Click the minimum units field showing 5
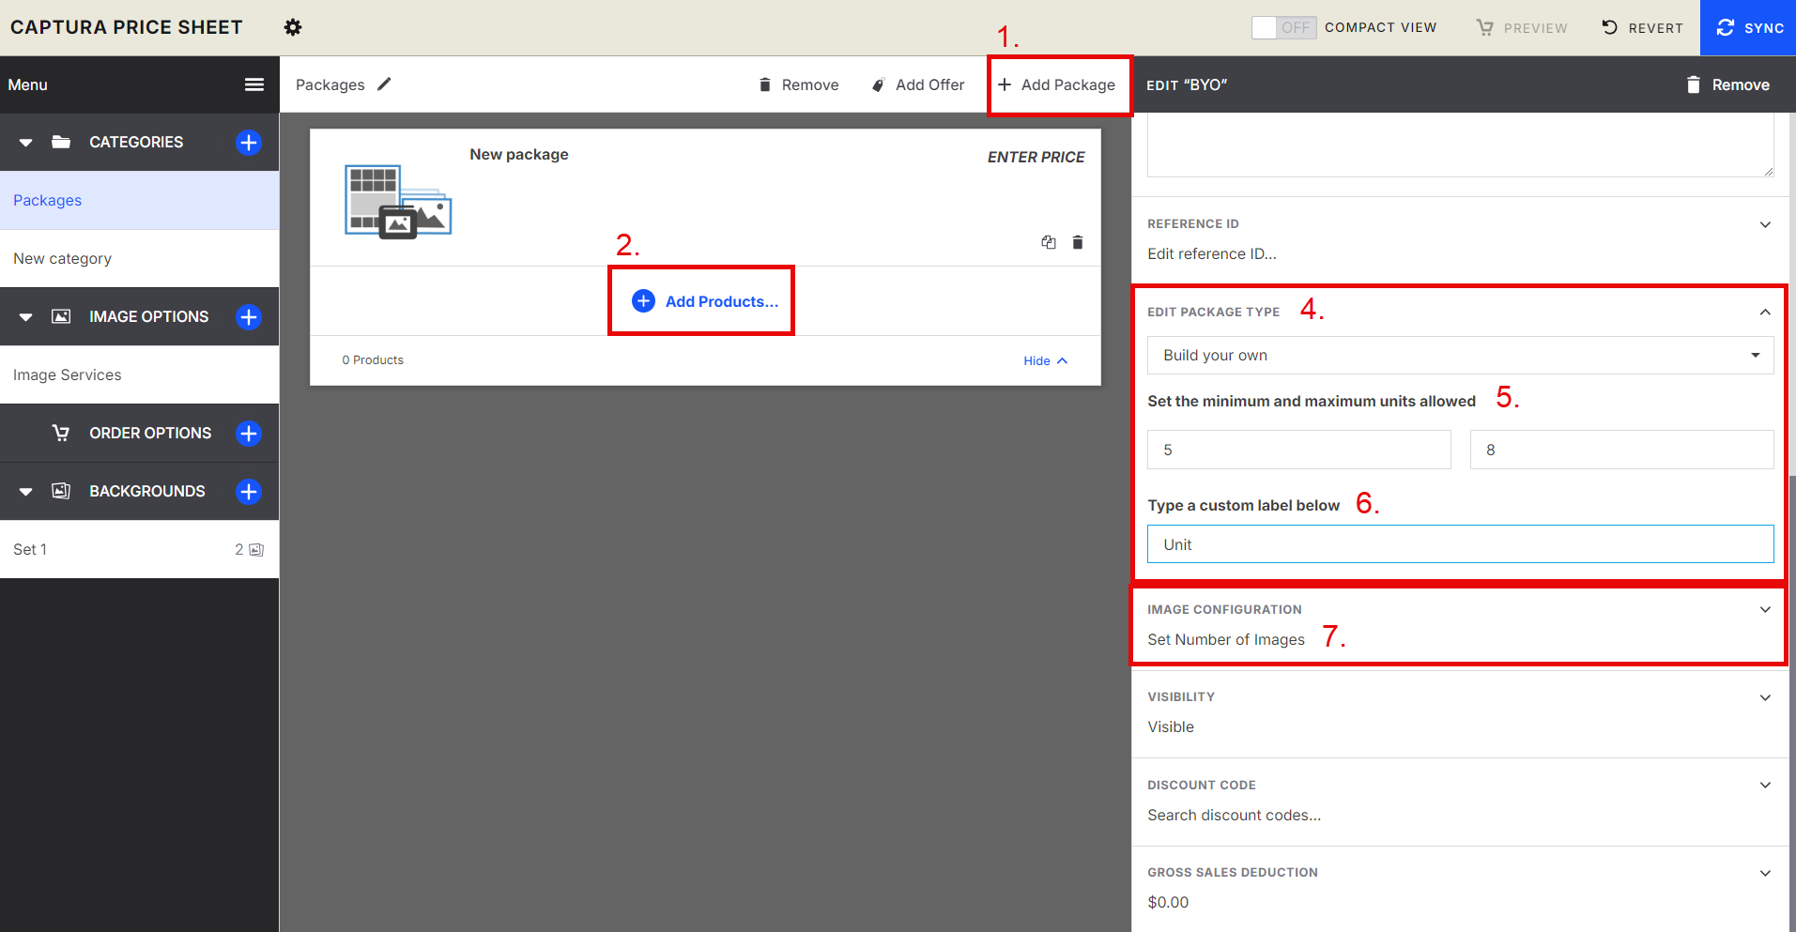 click(1298, 450)
